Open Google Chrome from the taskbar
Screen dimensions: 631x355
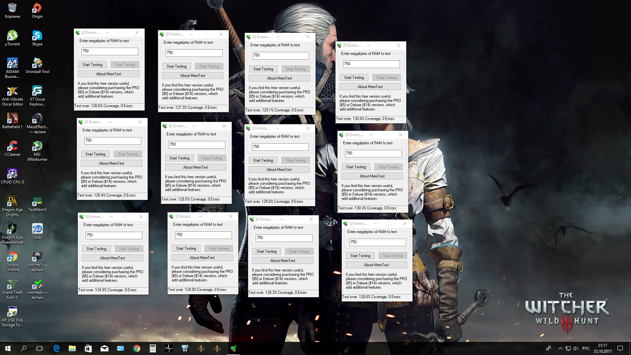(x=137, y=348)
